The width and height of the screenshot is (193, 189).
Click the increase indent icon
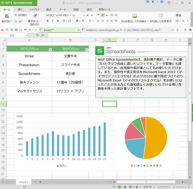[x=116, y=15]
